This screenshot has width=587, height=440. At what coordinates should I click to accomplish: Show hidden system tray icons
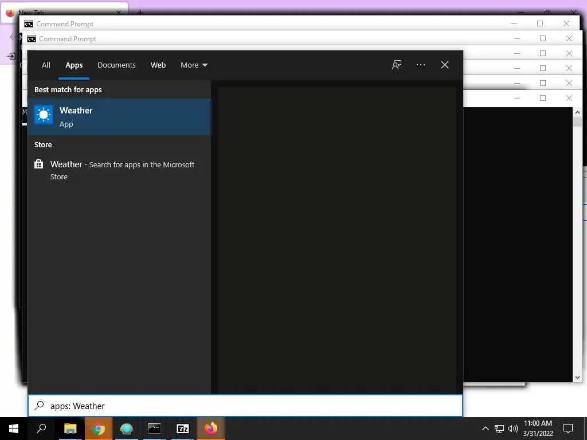tap(485, 429)
